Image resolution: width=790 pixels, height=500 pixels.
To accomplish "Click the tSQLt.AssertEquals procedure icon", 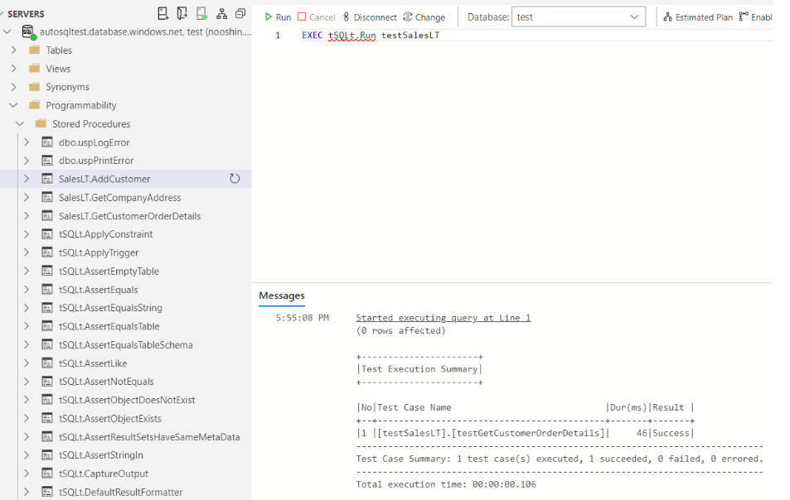I will [x=47, y=290].
